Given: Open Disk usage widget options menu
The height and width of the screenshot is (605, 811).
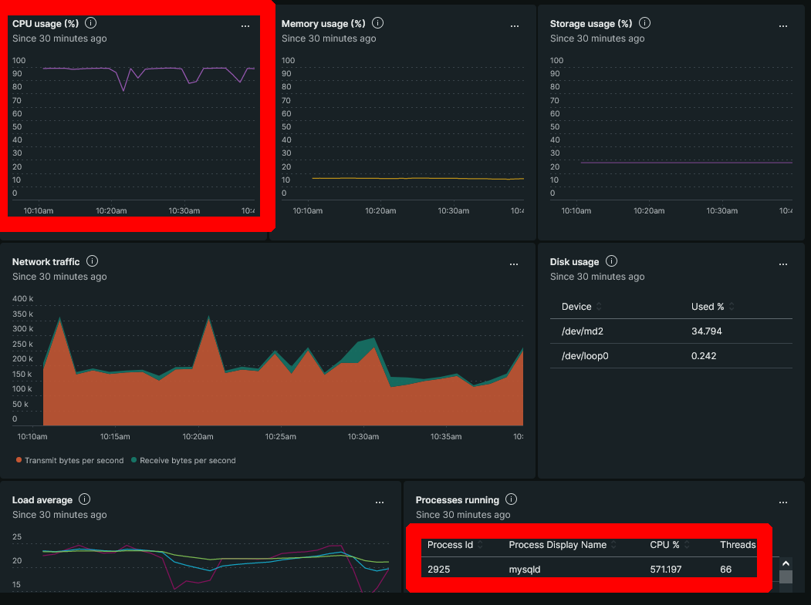Looking at the screenshot, I should coord(783,264).
